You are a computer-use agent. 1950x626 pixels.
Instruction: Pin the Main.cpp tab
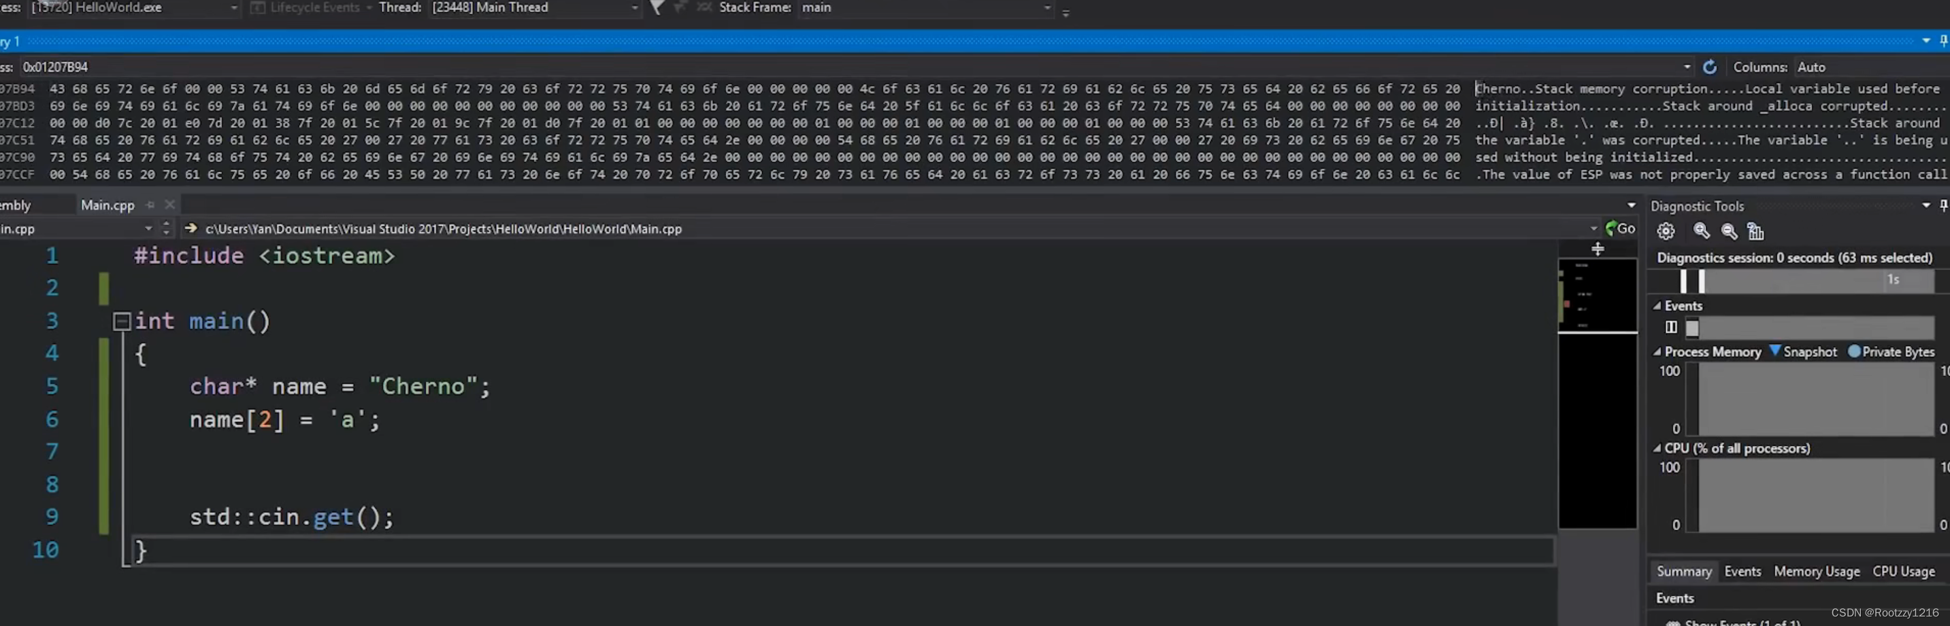150,205
